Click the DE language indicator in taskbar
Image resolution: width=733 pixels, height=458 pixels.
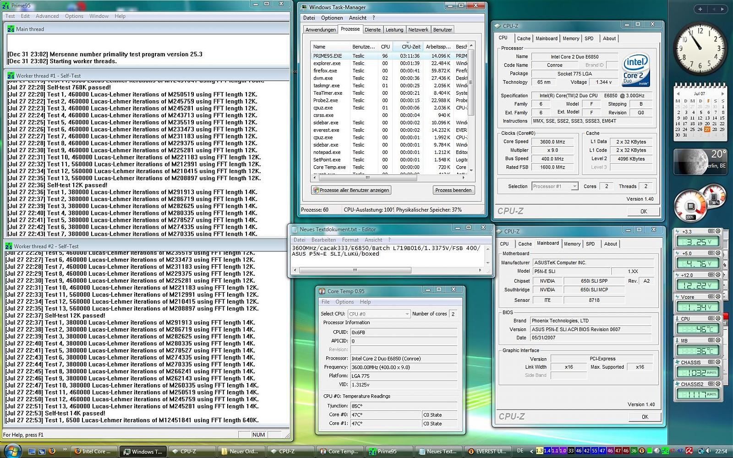click(520, 451)
